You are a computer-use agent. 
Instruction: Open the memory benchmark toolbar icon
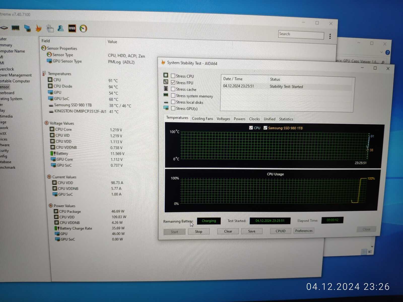pos(16,28)
